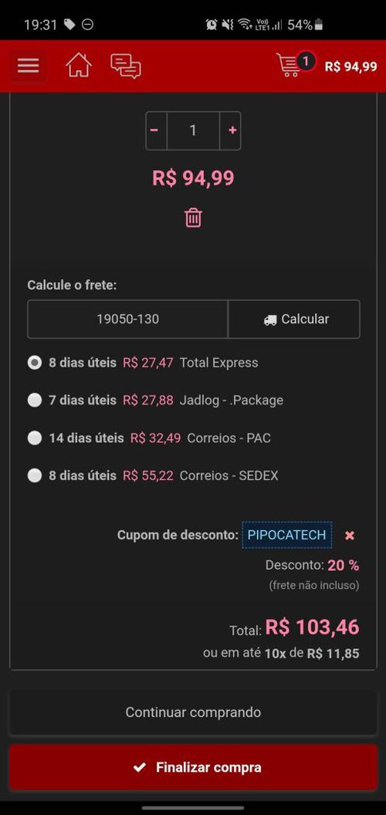Open the chat support icon

[x=125, y=66]
